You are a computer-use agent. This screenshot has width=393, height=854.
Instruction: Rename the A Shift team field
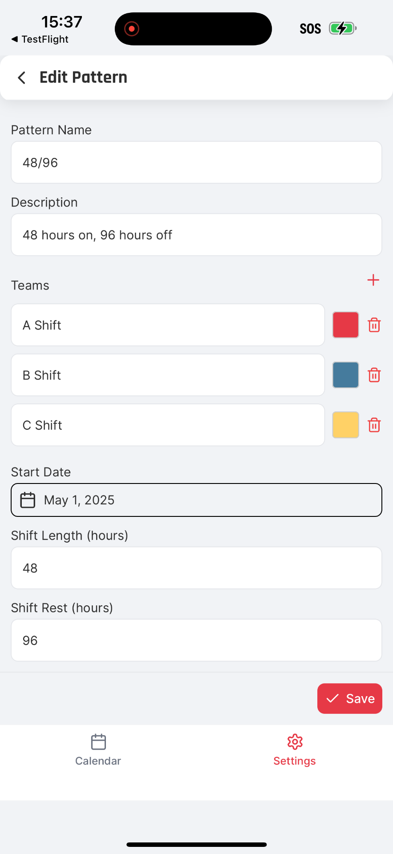pos(168,325)
